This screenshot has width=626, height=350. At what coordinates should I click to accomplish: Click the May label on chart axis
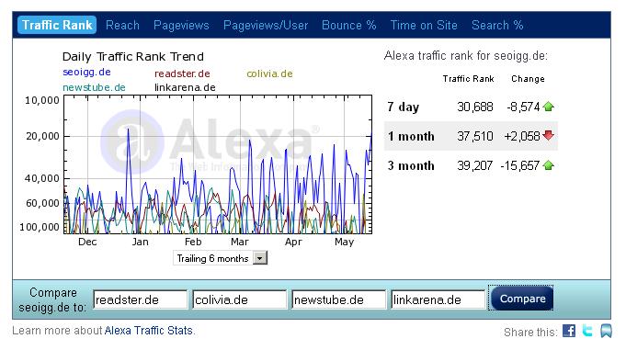pos(344,242)
